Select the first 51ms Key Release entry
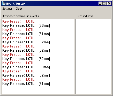 pyautogui.click(x=26, y=34)
